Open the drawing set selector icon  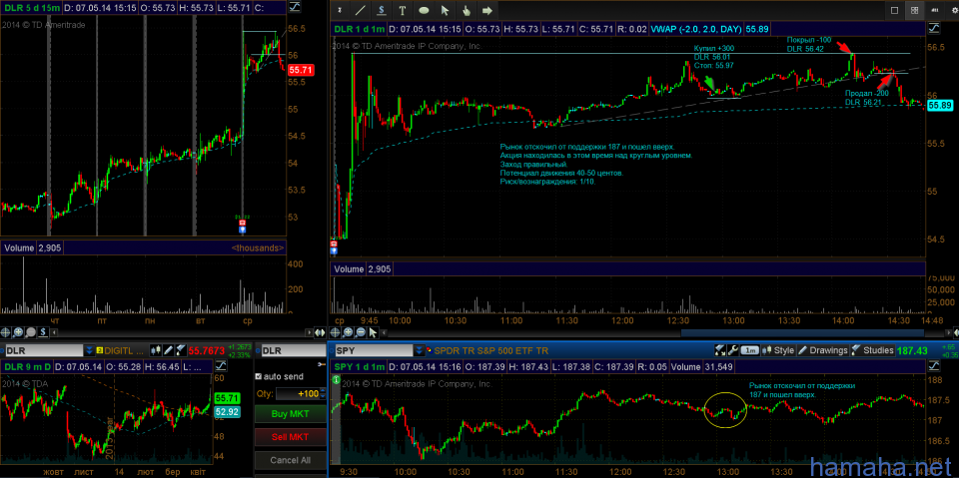341,10
